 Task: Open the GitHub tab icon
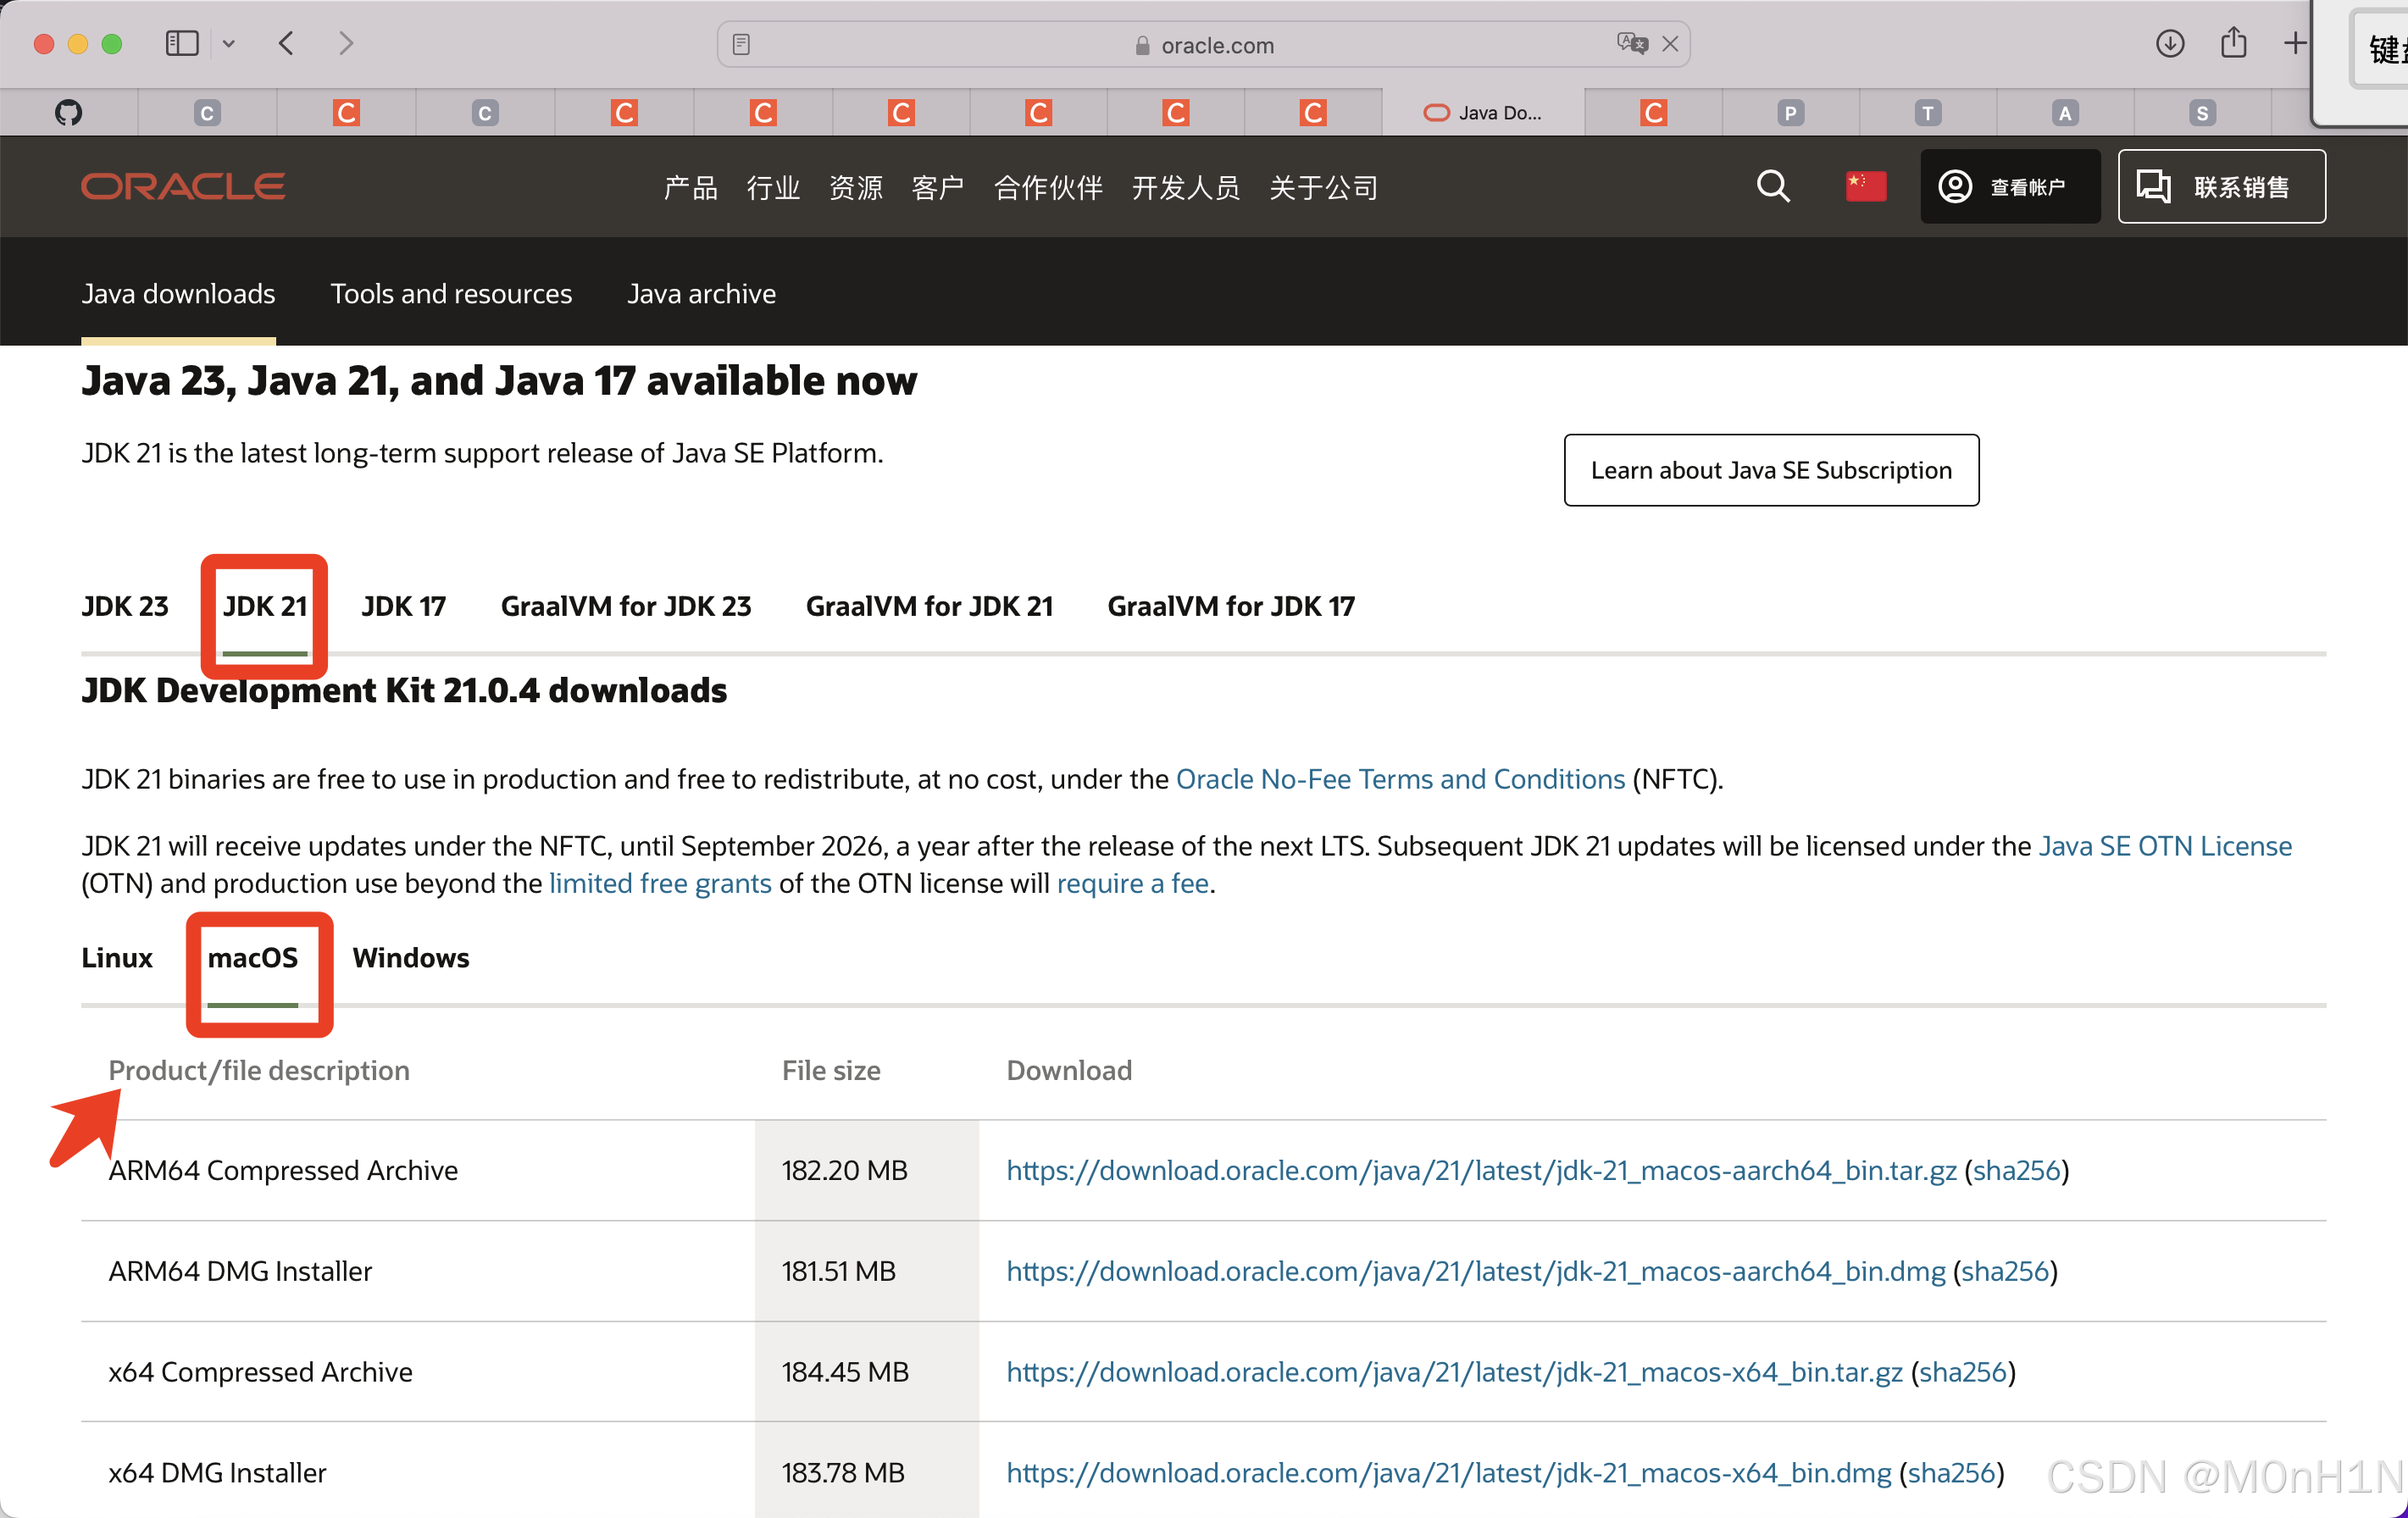(67, 111)
